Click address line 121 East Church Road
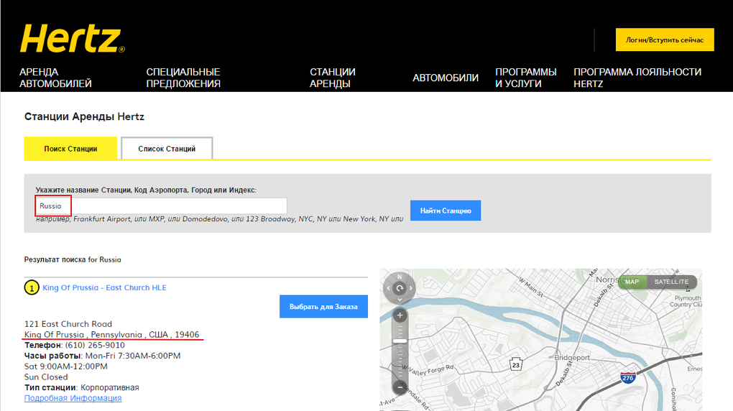The width and height of the screenshot is (733, 411). click(x=68, y=323)
